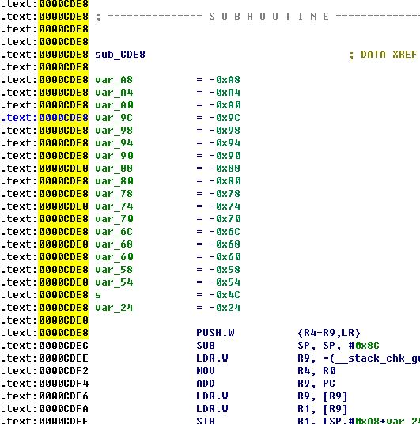
Task: Click the SUB instruction mnemonic
Action: point(206,346)
